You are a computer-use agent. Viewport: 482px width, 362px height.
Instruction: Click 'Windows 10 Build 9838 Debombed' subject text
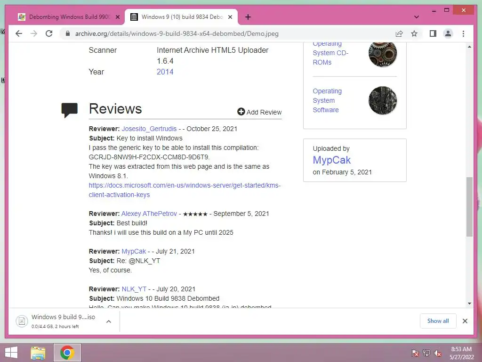click(x=168, y=298)
